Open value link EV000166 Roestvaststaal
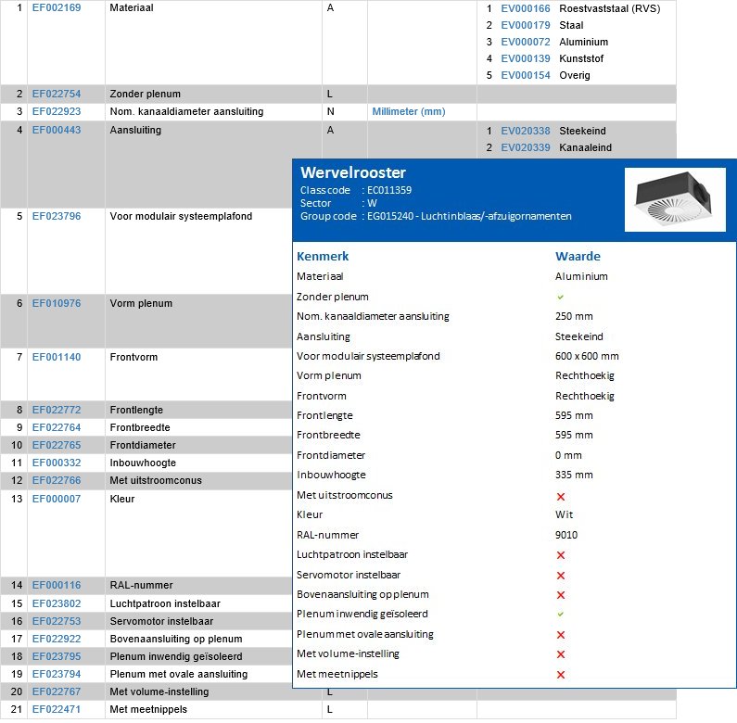Image resolution: width=737 pixels, height=723 pixels. coord(526,8)
